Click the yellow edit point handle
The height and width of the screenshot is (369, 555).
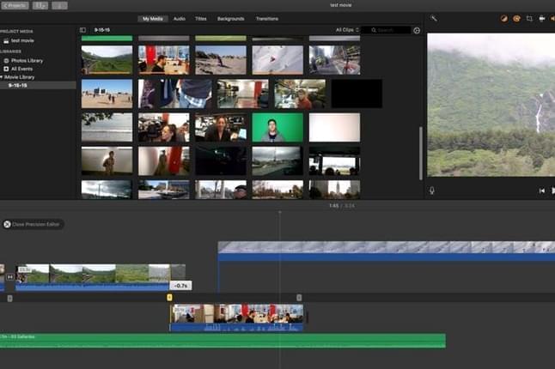tap(169, 298)
